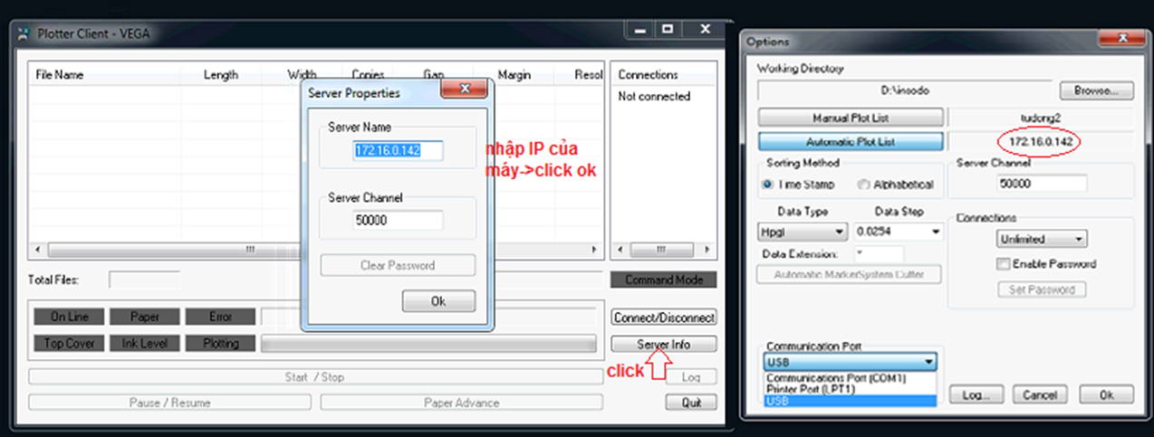Viewport: 1154px width, 437px height.
Task: Select Printer Port (LPT1) option
Action: click(850, 389)
